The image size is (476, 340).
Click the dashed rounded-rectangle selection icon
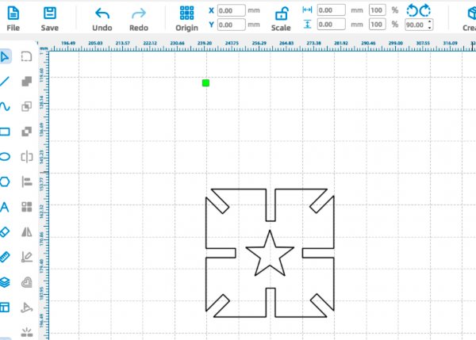click(26, 56)
